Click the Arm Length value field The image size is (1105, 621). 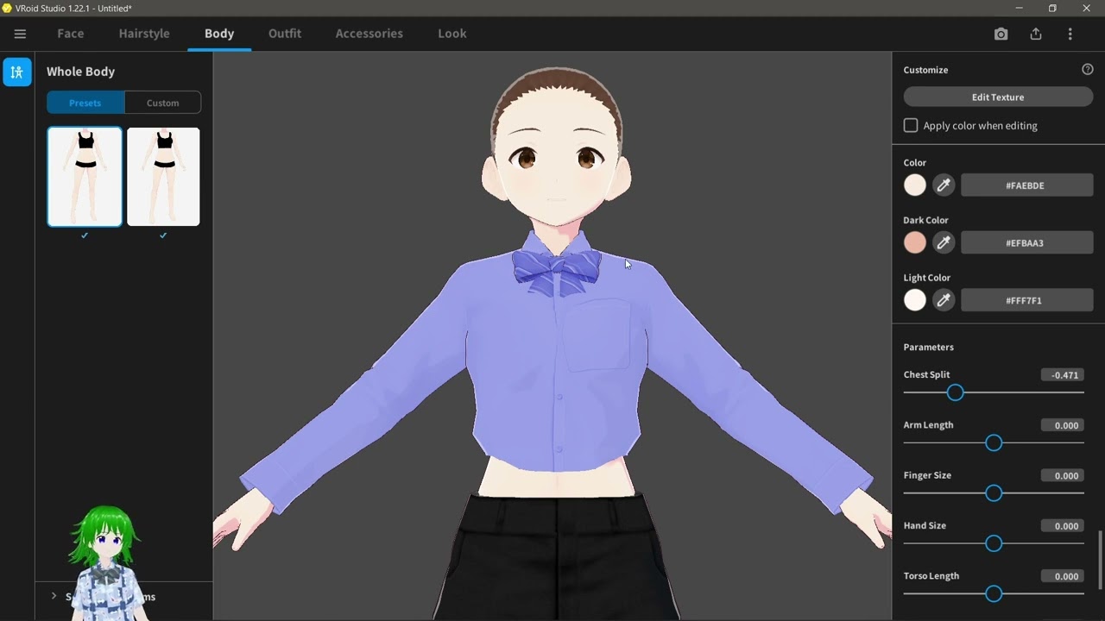click(1063, 425)
